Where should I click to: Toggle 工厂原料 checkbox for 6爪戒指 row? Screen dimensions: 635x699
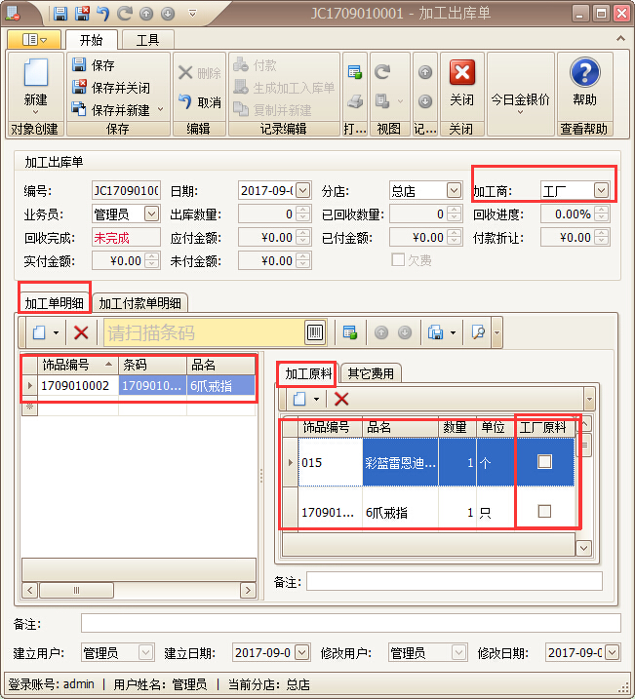coord(544,512)
